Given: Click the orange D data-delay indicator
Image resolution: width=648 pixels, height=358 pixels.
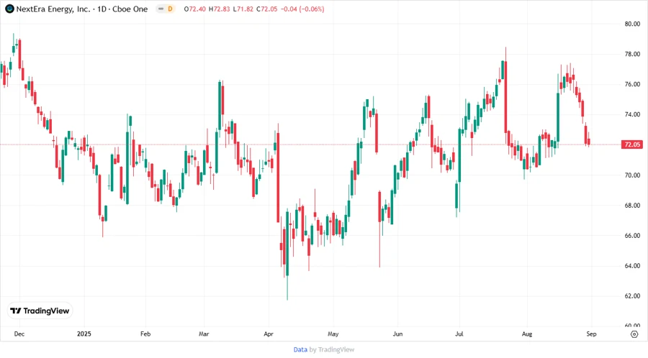Looking at the screenshot, I should tap(170, 9).
